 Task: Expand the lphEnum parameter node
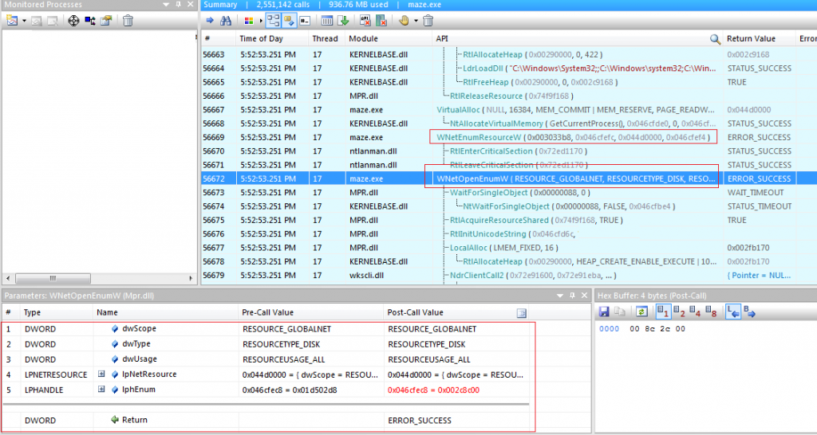[101, 389]
